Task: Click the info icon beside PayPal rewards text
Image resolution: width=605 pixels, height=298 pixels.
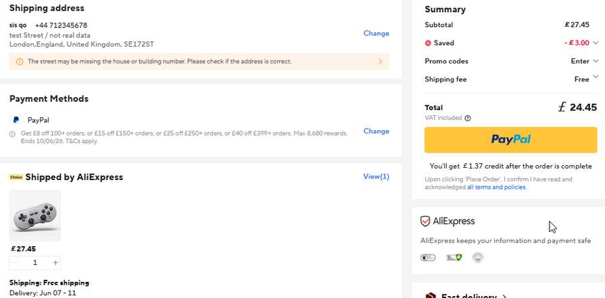Action: pyautogui.click(x=12, y=134)
